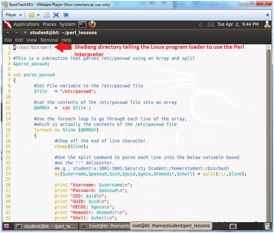Click the &parse_passwd; call on line 4
Image resolution: width=274 pixels, height=233 pixels.
point(31,64)
